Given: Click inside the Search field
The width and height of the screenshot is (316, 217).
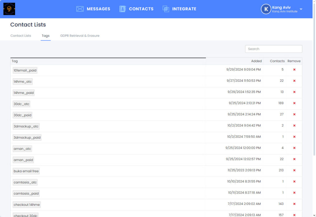Looking at the screenshot, I should coord(273,49).
